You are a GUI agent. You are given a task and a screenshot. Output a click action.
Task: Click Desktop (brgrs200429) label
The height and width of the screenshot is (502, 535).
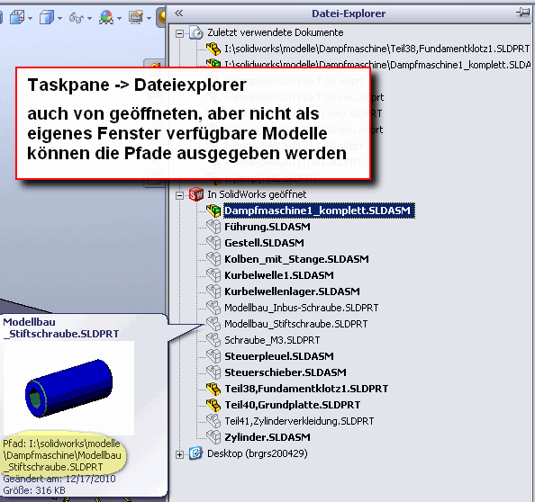tap(258, 453)
